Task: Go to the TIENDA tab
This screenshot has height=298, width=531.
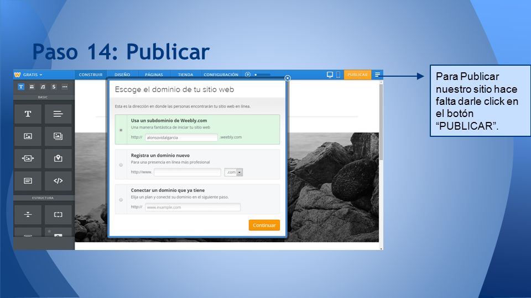Action: click(x=186, y=74)
